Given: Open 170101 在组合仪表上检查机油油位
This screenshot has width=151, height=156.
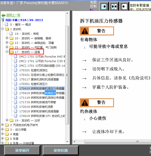Looking at the screenshot, I should tap(42, 75).
